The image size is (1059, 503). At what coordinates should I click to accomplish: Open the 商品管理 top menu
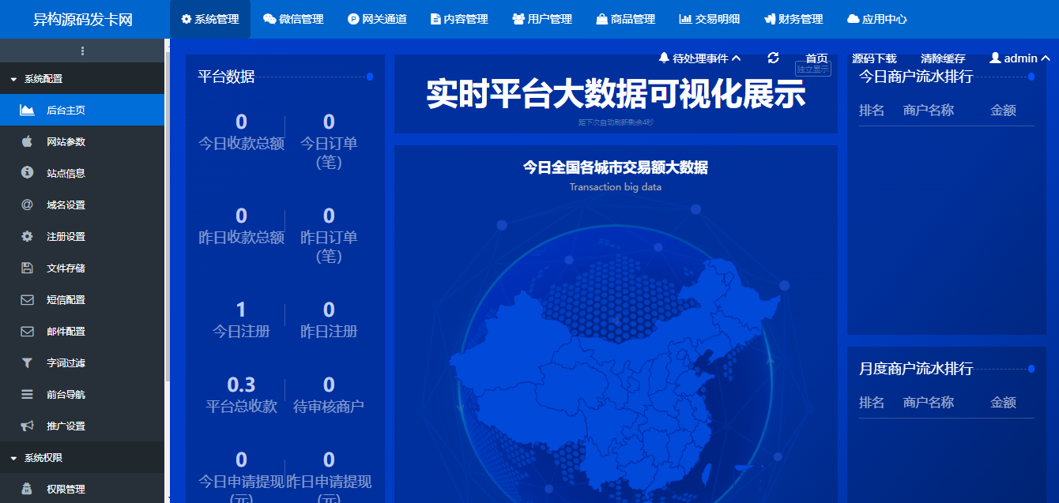coord(625,19)
